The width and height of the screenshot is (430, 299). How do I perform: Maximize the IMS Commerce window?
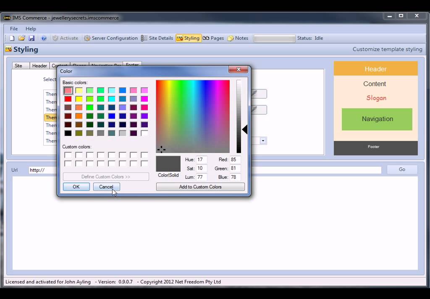coord(401,16)
